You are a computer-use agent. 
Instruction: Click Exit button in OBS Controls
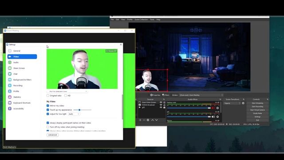257,120
